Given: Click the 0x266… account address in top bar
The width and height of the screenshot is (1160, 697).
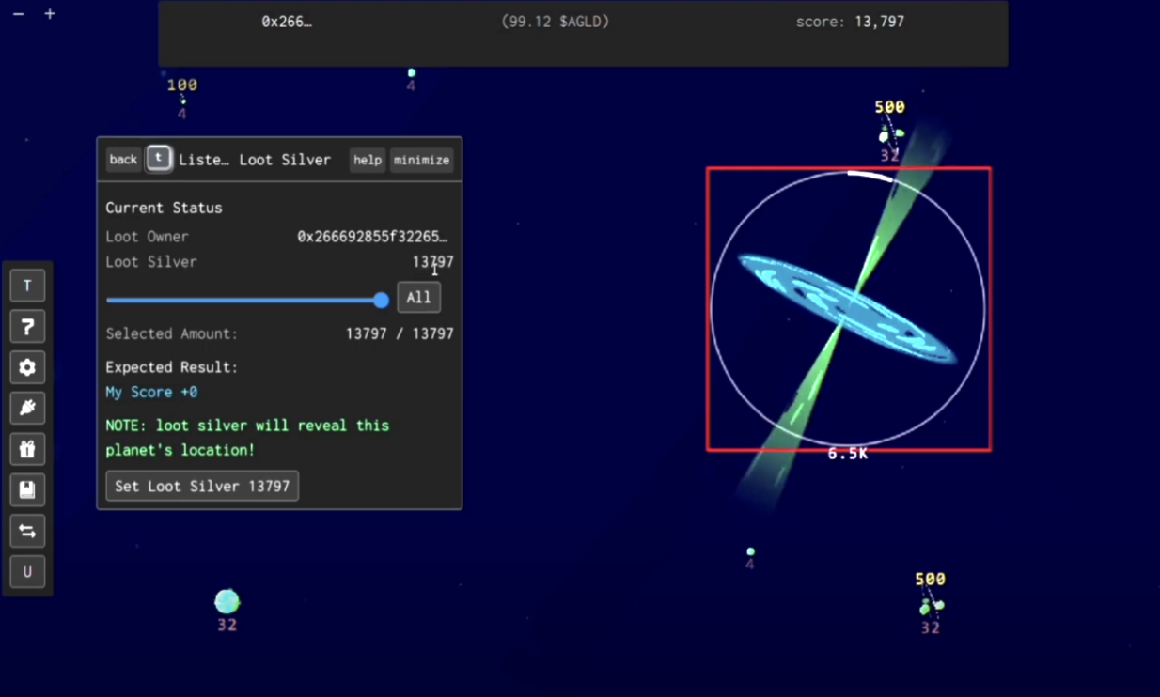Looking at the screenshot, I should pos(287,22).
